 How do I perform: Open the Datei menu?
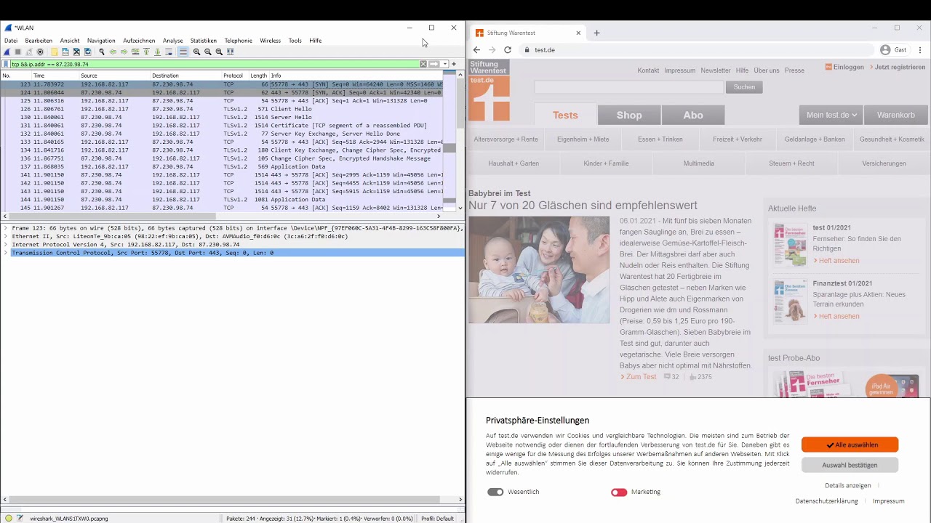[11, 41]
